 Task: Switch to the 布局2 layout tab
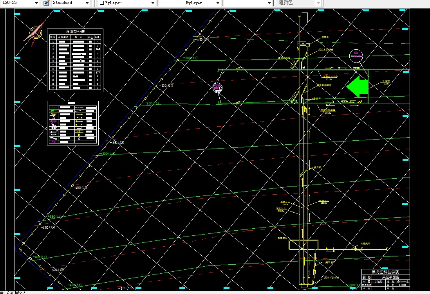pyautogui.click(x=17, y=292)
